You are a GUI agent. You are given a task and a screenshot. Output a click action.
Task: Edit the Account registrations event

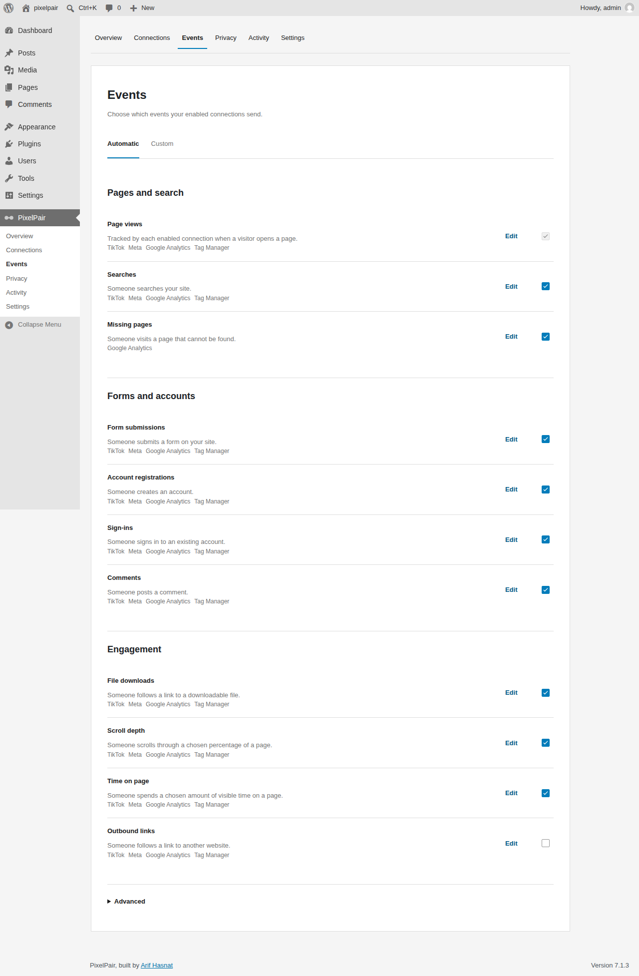511,489
